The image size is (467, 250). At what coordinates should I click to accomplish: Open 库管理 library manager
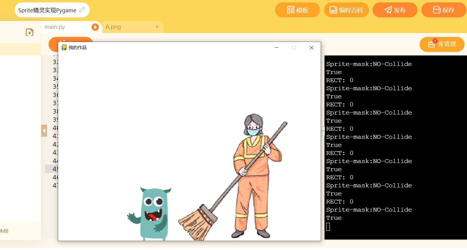point(442,44)
